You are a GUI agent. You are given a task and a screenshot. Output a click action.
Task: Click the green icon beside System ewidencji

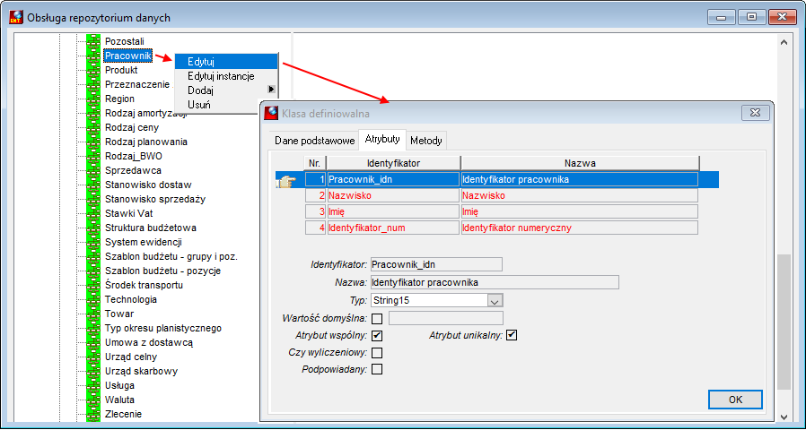(x=92, y=242)
